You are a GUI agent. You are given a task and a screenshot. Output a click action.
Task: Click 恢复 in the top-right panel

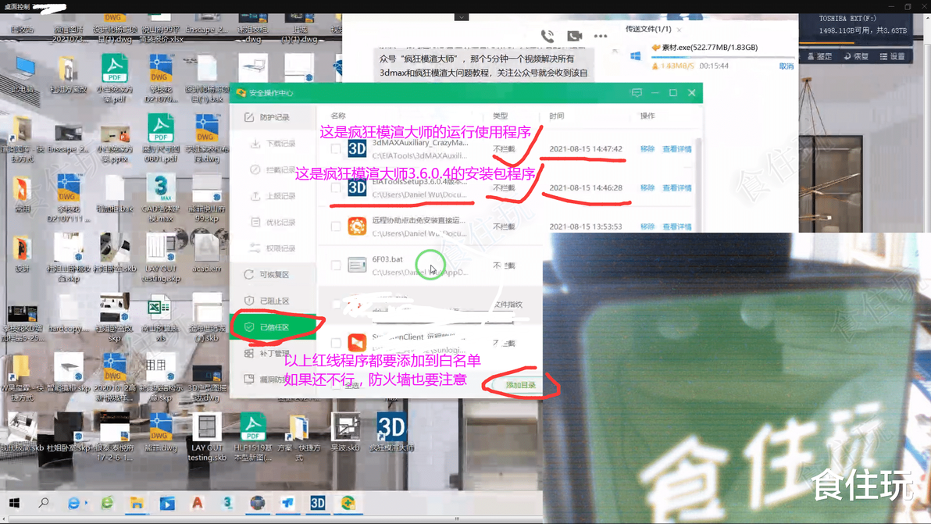click(x=856, y=56)
